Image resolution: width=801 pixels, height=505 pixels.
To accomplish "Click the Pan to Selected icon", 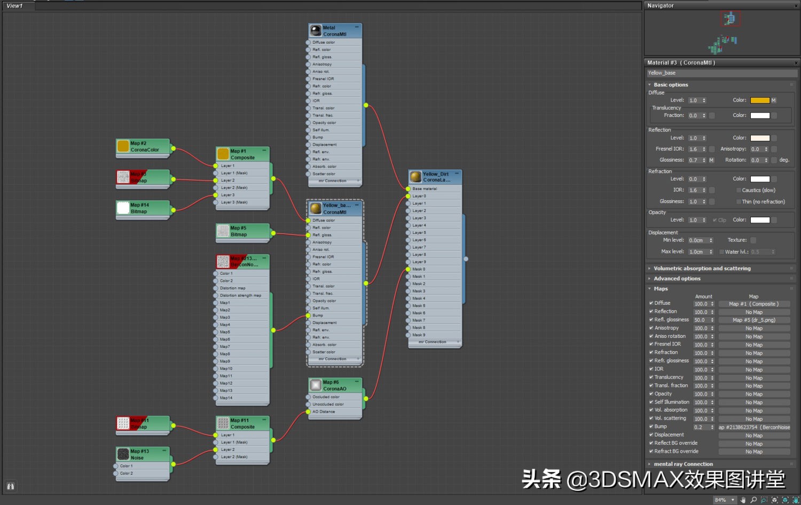I will point(796,500).
